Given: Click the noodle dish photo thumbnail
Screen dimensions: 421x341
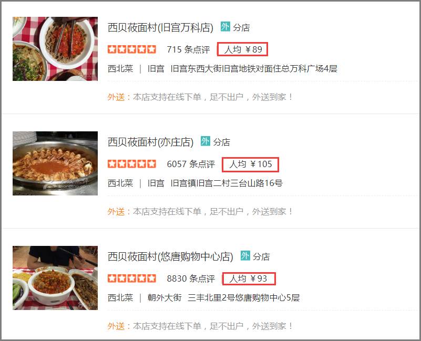Looking at the screenshot, I should 55,49.
